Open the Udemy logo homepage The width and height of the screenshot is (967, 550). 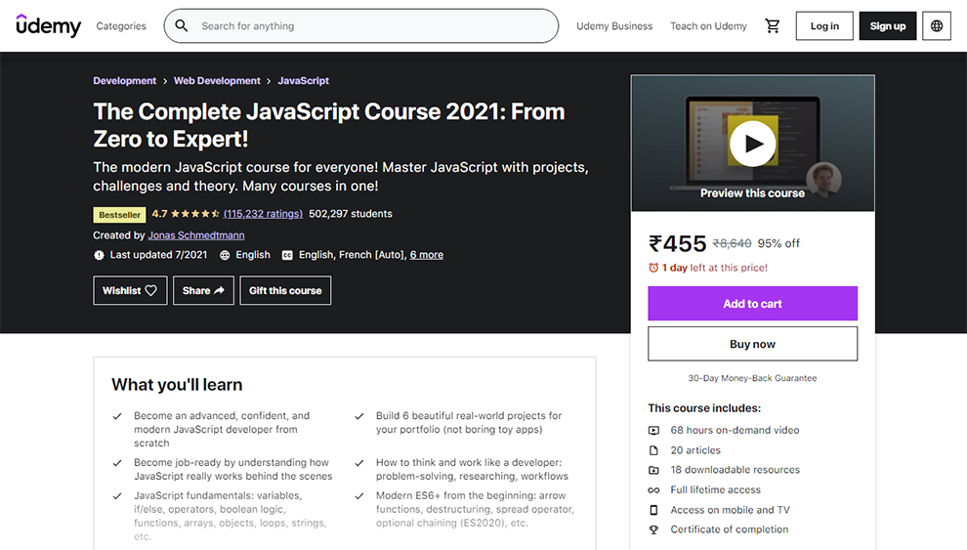point(48,26)
